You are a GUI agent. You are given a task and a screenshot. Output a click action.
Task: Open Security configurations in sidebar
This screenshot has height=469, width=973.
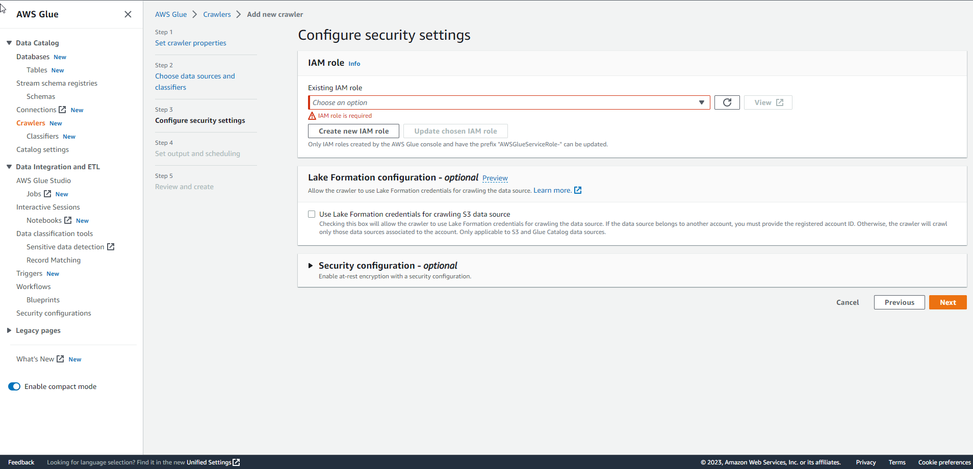[x=54, y=313]
